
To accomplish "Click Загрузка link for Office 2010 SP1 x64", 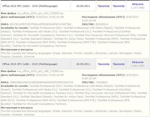I will [x=137, y=4].
